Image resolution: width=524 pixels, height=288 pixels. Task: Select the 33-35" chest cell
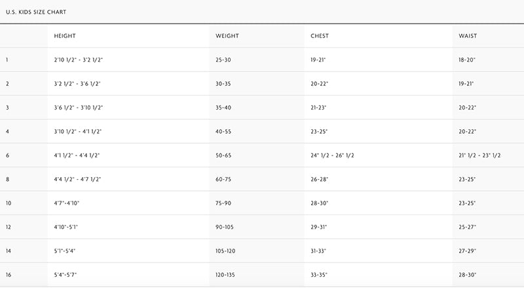319,274
